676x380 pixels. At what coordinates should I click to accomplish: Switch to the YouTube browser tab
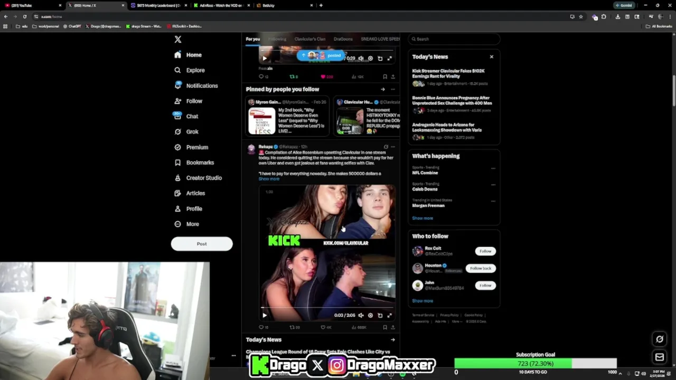coord(32,5)
